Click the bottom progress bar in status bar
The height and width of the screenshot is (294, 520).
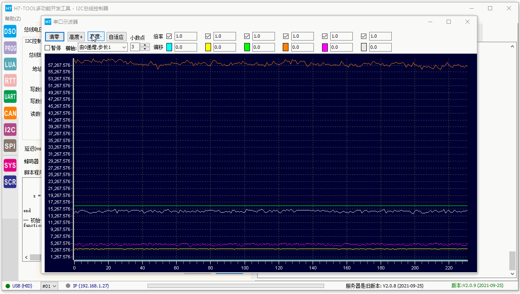point(236,286)
